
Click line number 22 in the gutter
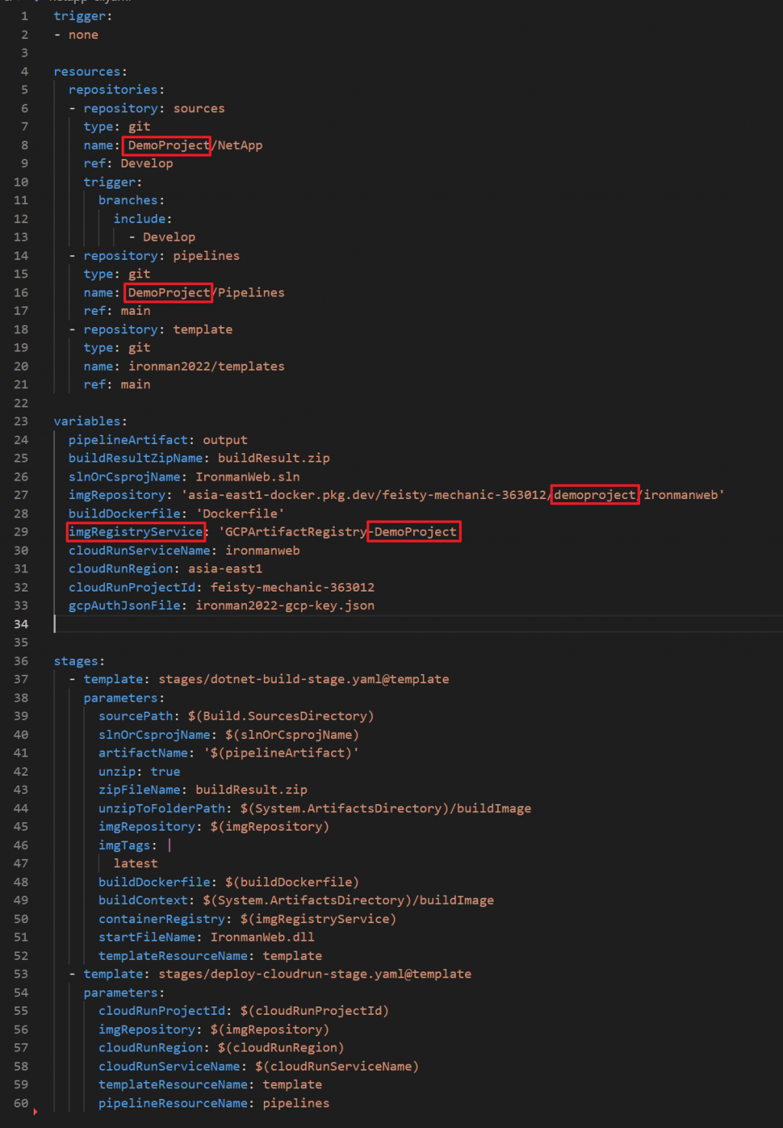[21, 404]
